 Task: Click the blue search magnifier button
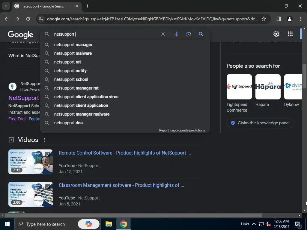click(201, 34)
